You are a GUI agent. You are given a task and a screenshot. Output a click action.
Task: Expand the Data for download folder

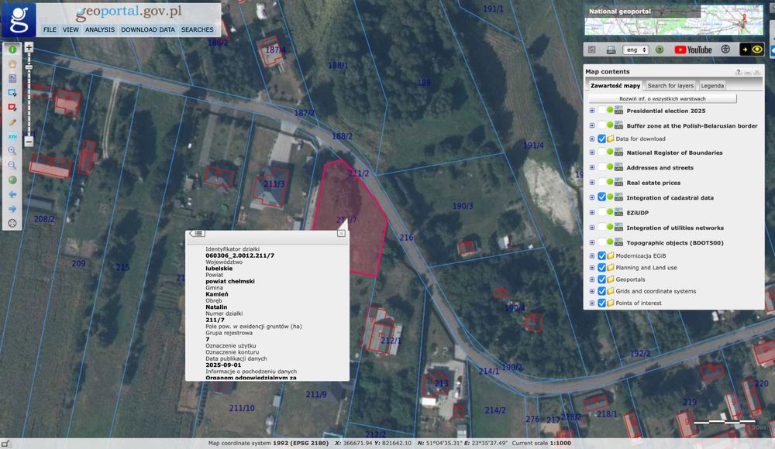(591, 139)
